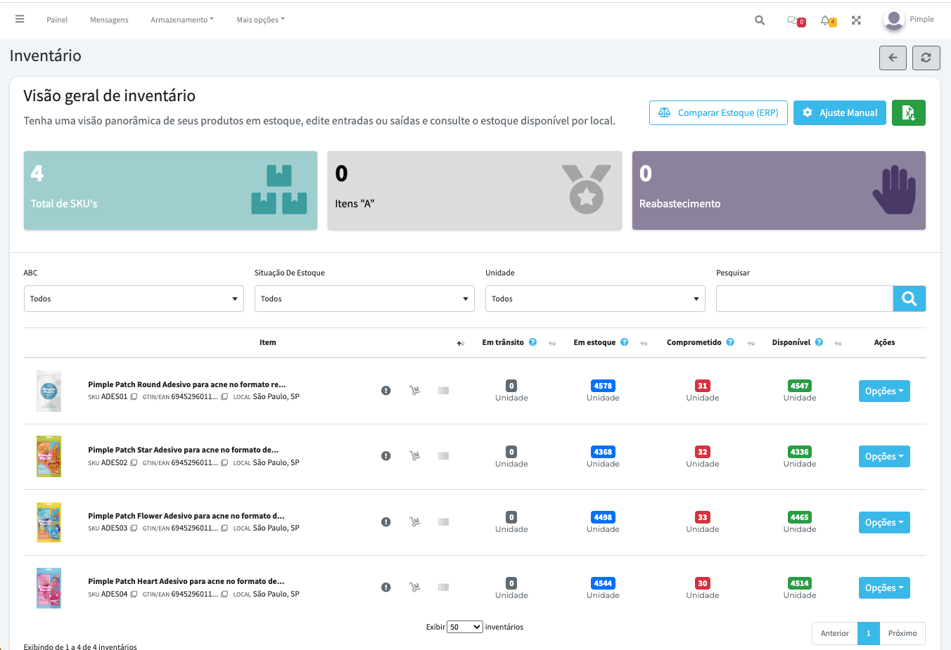Open the Unidade filter dropdown
The image size is (951, 650).
[595, 299]
